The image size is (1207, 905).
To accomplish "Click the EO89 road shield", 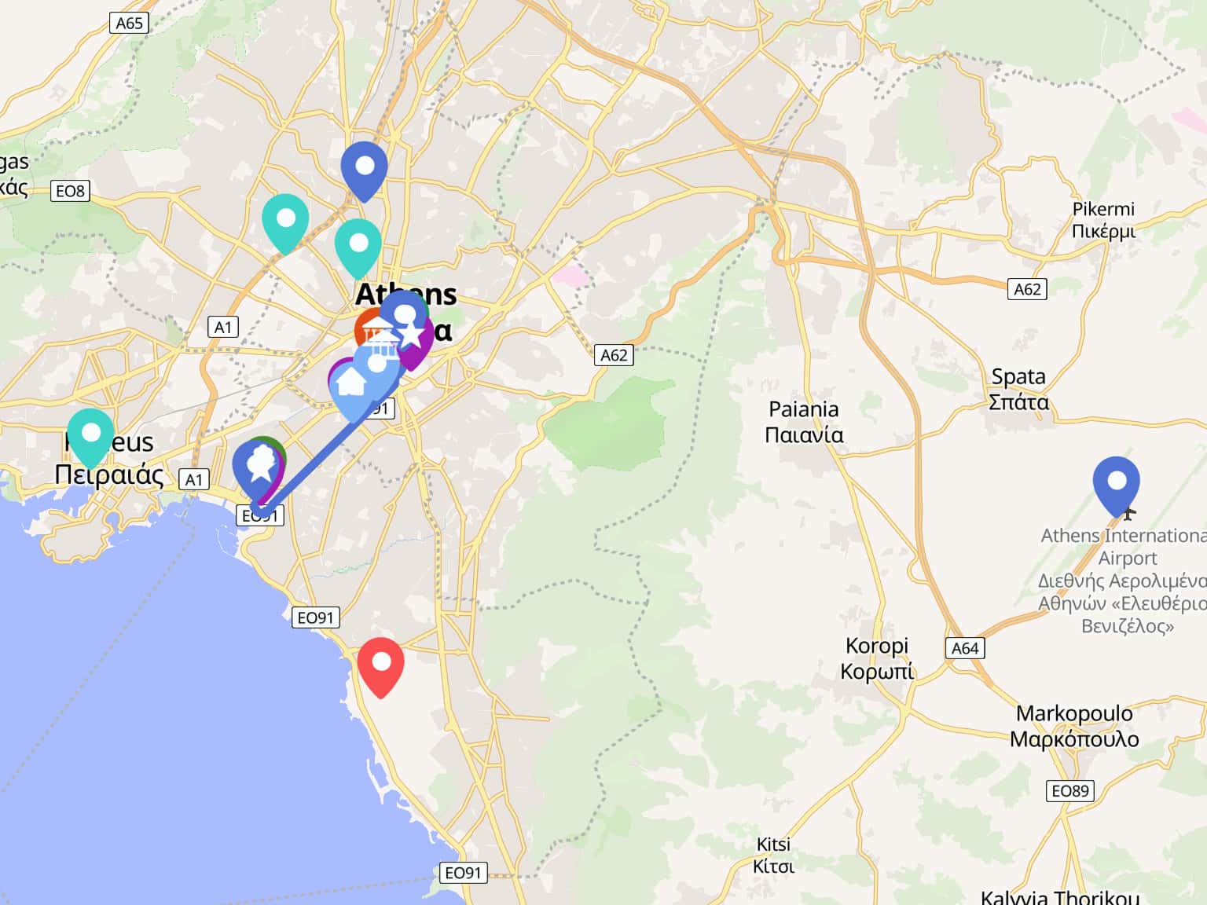I will pyautogui.click(x=1070, y=790).
